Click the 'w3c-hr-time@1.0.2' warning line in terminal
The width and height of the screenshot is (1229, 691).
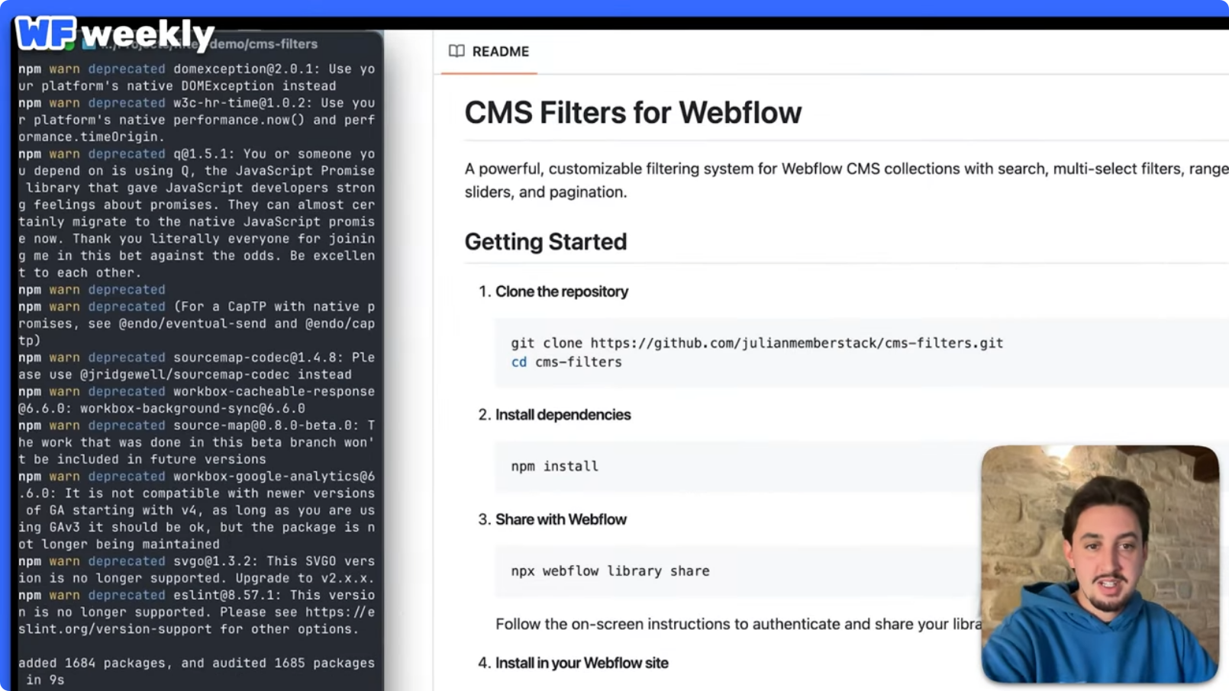point(197,120)
